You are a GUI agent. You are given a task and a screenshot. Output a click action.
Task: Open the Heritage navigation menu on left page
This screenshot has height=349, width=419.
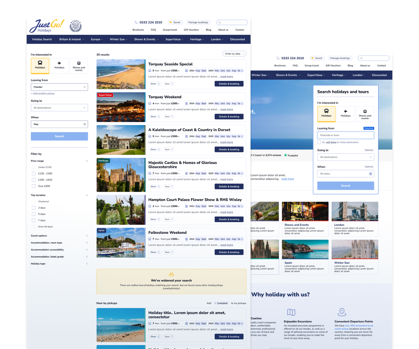point(197,39)
